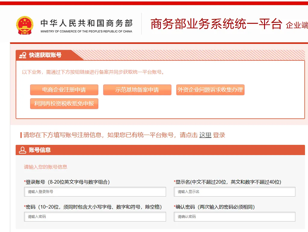The width and height of the screenshot is (308, 232).
Task: Click the 利润再投资税收抵免申报 button
Action: tap(64, 104)
